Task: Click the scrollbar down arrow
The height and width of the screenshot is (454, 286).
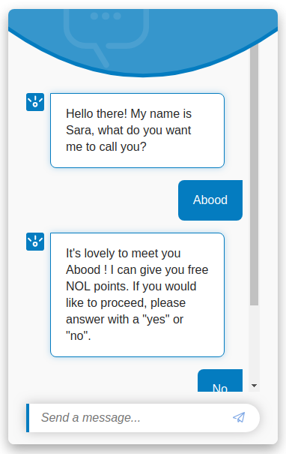Action: point(255,386)
